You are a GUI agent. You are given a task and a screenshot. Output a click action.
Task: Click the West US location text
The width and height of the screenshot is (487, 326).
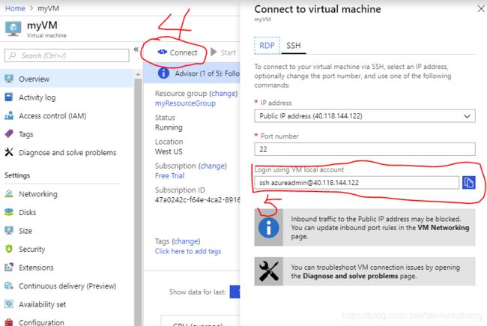[169, 151]
